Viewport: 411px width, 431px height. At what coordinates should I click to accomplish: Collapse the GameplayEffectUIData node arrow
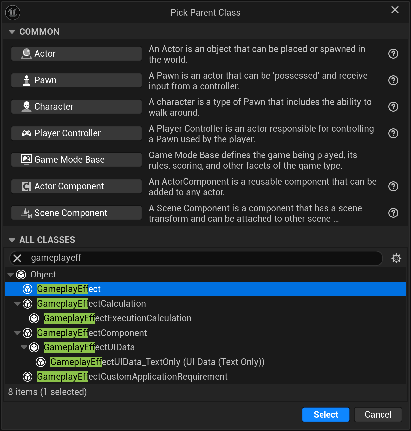[x=24, y=347]
